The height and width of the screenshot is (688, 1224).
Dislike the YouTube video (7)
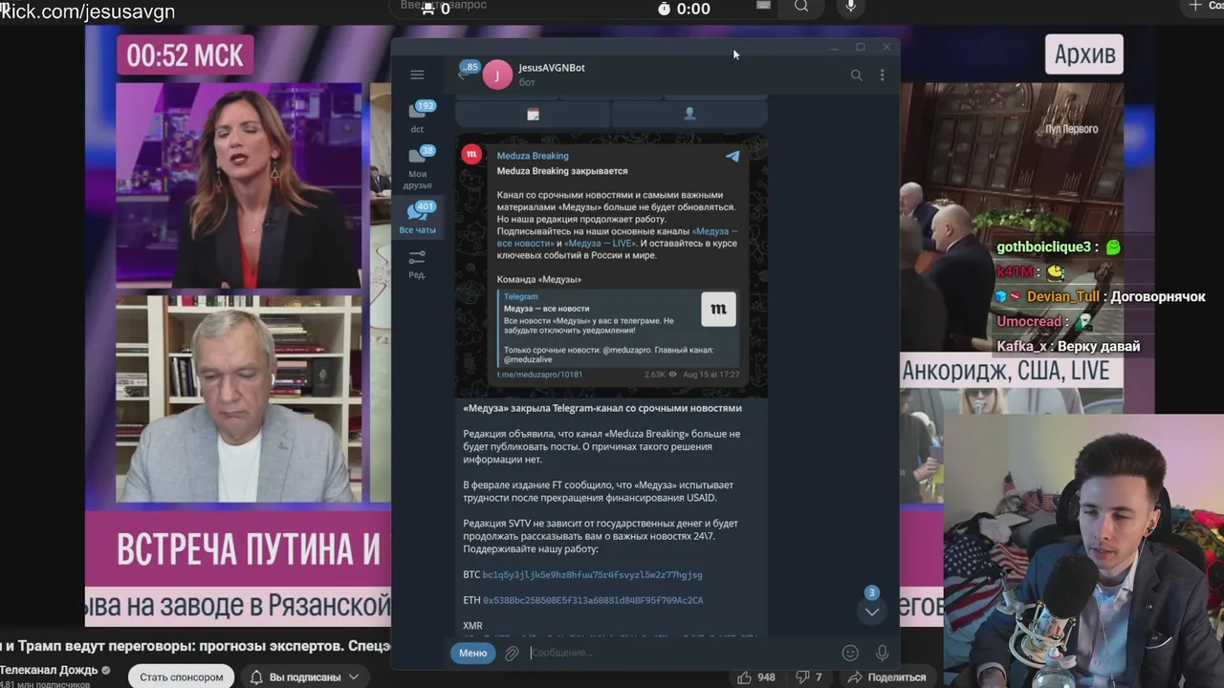809,677
